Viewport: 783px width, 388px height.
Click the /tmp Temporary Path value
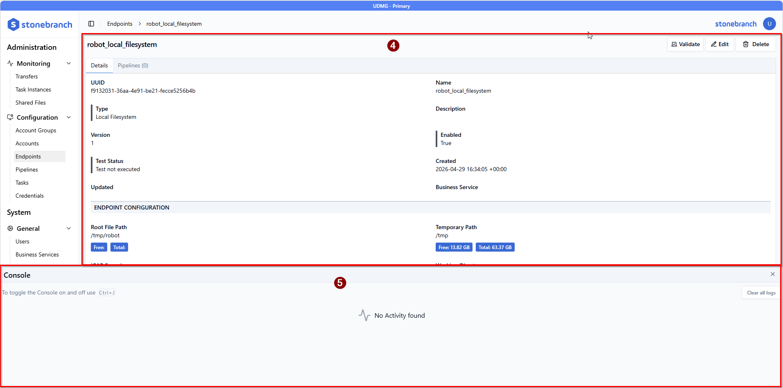[442, 235]
